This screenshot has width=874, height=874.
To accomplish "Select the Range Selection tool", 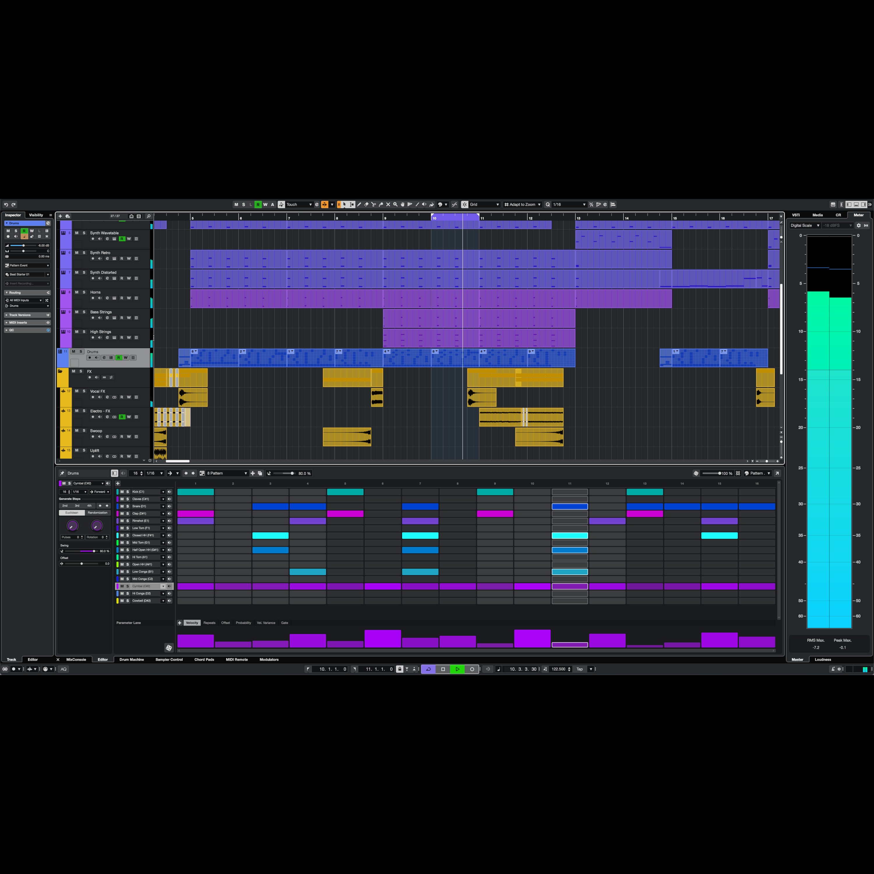I will click(x=352, y=205).
